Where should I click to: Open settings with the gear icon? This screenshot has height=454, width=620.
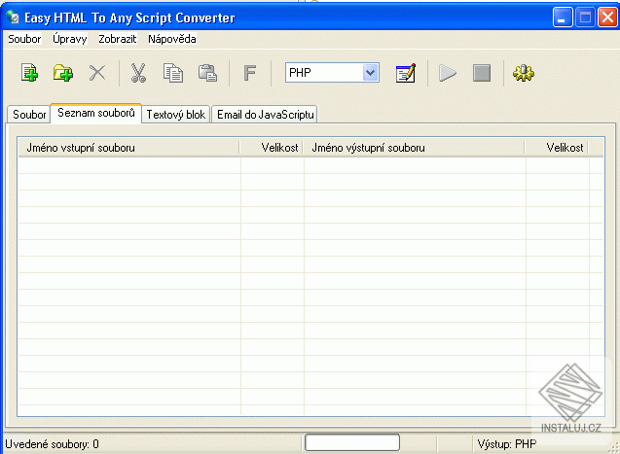523,73
